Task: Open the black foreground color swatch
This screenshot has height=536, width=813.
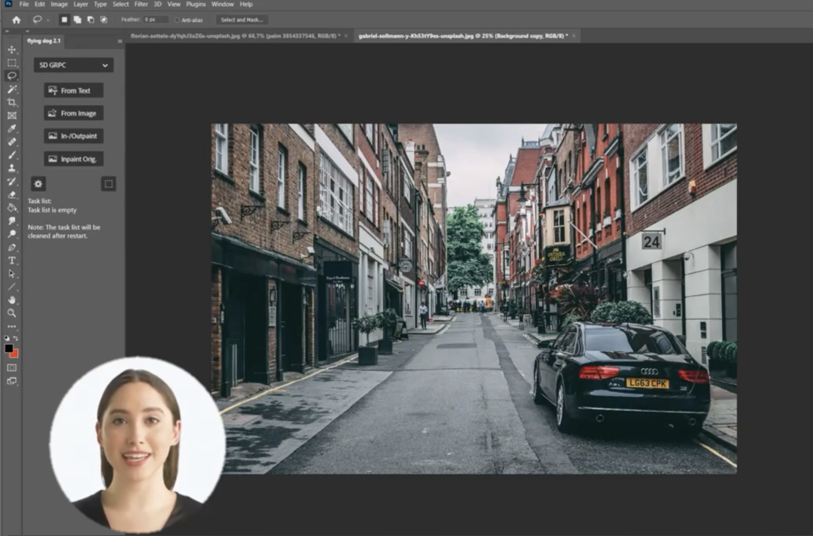Action: point(9,349)
